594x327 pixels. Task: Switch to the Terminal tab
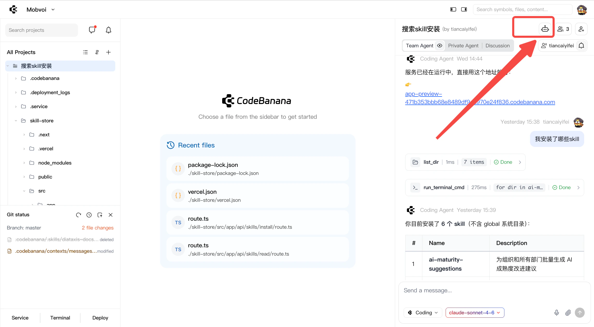click(60, 318)
